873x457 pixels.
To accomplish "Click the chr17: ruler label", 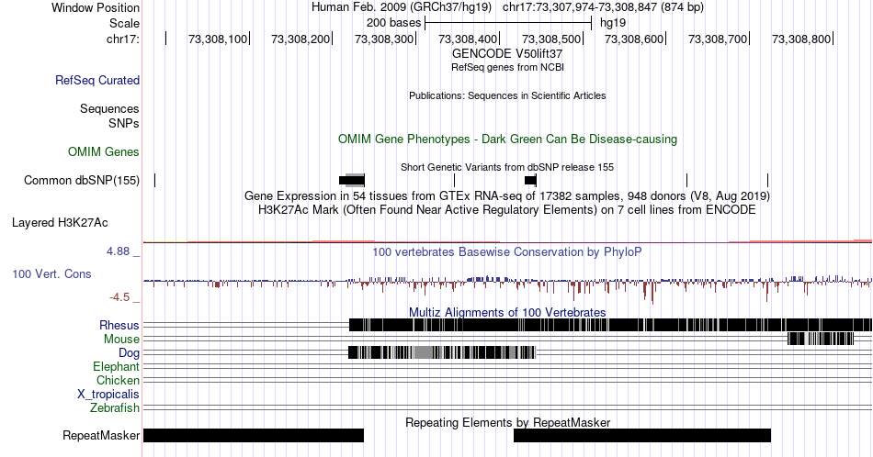I will click(123, 39).
